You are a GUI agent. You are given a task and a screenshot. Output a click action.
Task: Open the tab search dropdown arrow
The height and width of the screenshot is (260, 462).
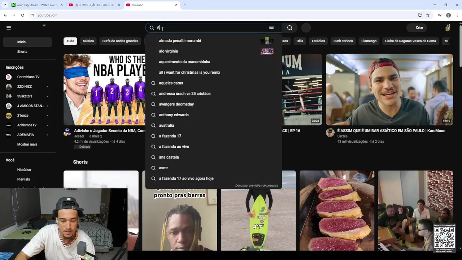click(5, 5)
